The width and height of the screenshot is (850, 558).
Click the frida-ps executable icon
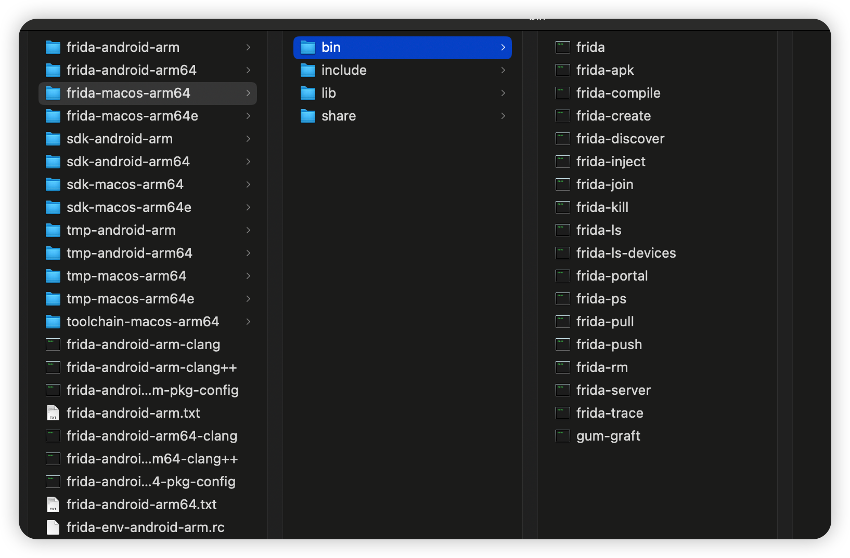pyautogui.click(x=563, y=299)
